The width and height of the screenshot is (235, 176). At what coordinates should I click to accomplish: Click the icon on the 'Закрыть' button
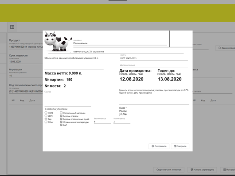pos(175,146)
